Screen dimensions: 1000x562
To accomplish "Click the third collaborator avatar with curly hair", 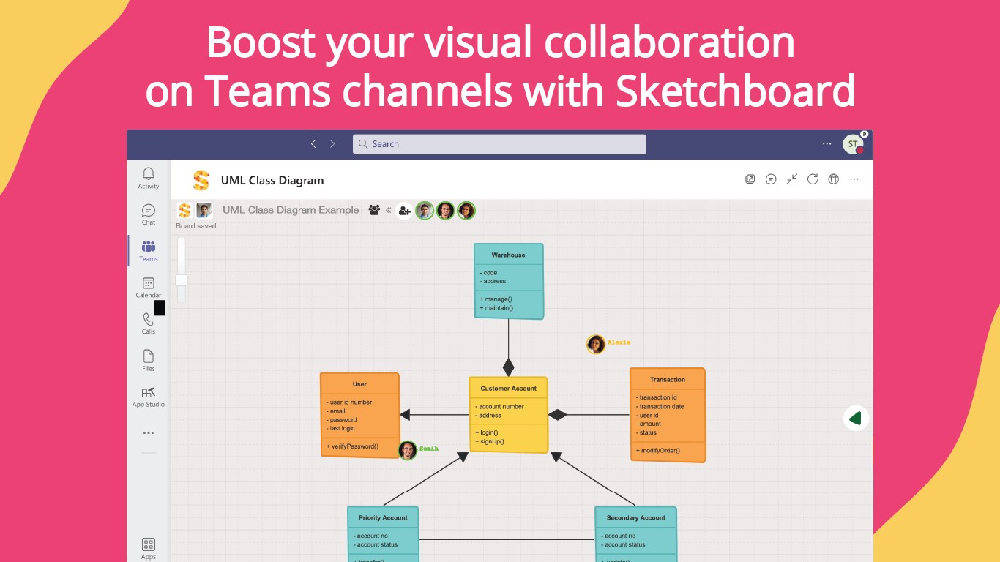I will 466,211.
